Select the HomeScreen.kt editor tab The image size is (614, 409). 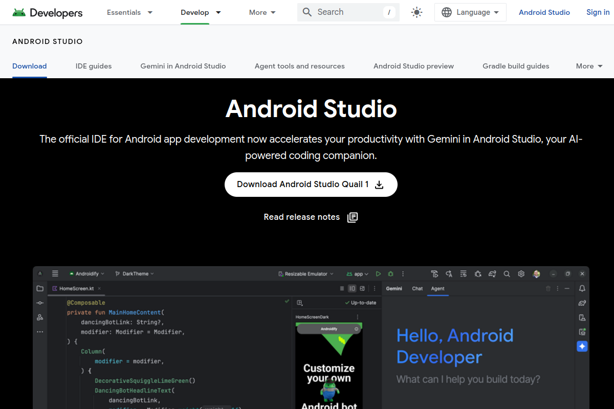[76, 288]
